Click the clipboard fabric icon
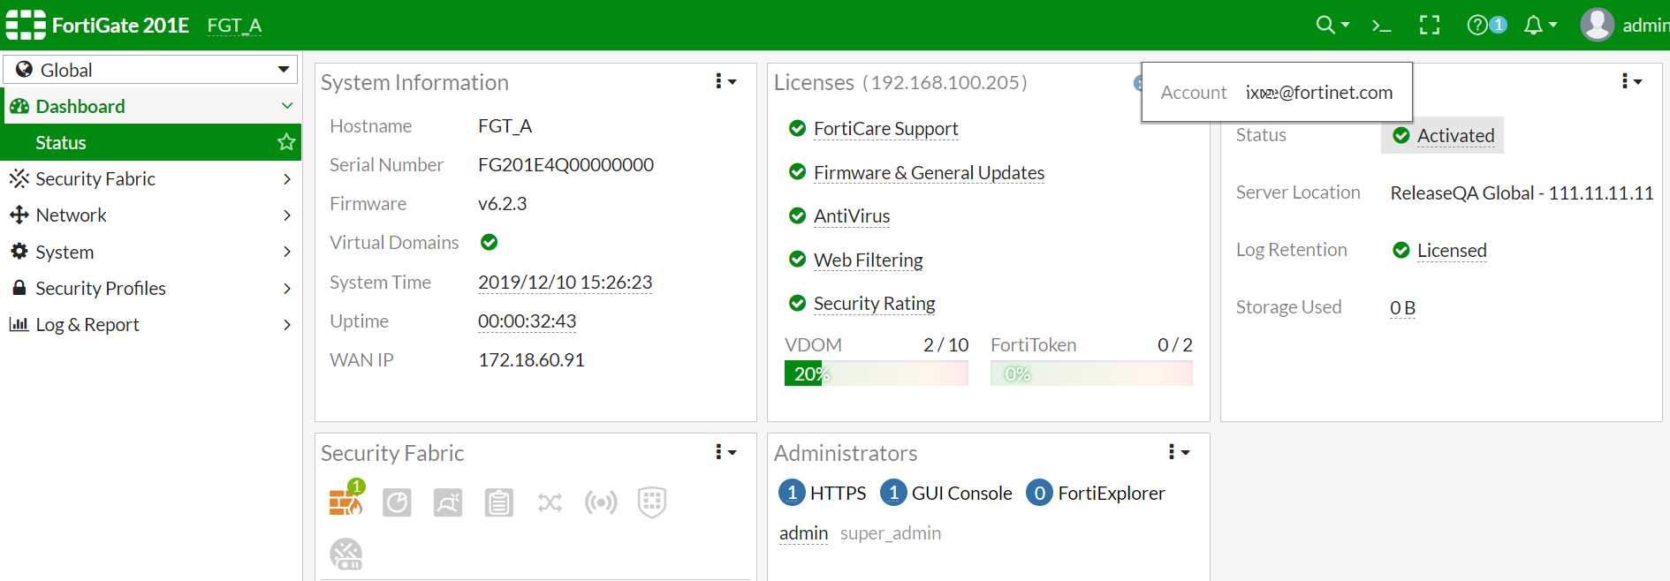Image resolution: width=1670 pixels, height=581 pixels. (x=499, y=502)
